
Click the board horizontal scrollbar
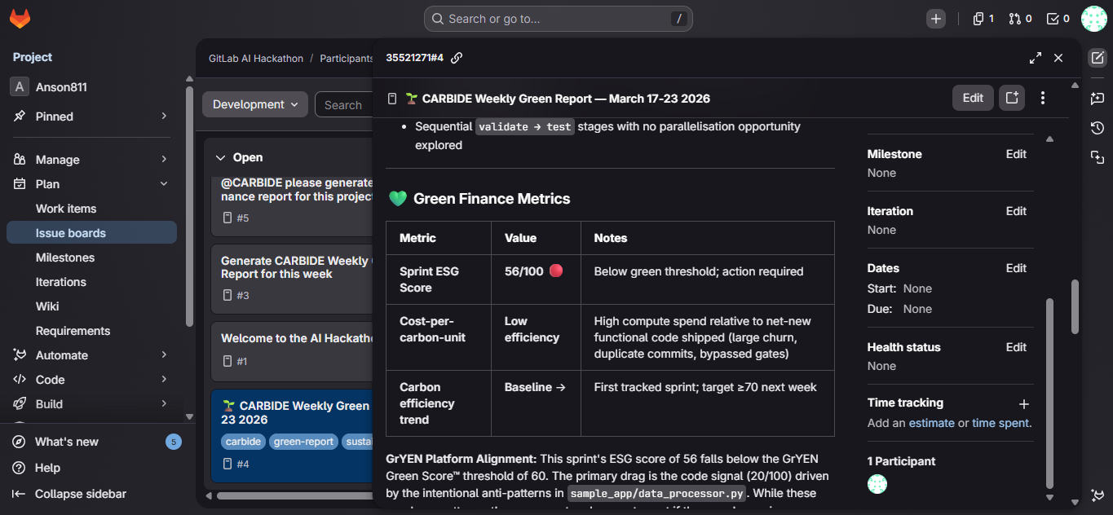(294, 495)
